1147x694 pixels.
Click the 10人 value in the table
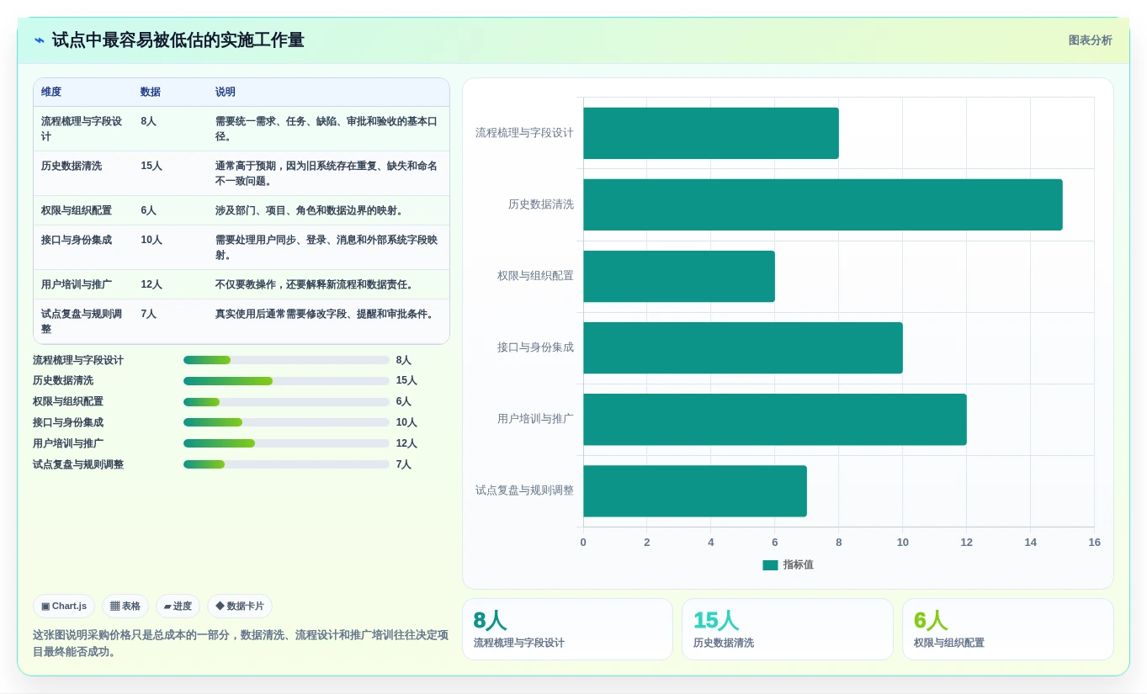[x=151, y=240]
